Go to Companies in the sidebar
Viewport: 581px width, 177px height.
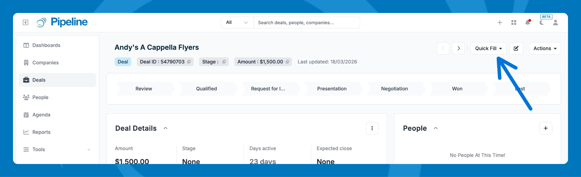coord(45,63)
